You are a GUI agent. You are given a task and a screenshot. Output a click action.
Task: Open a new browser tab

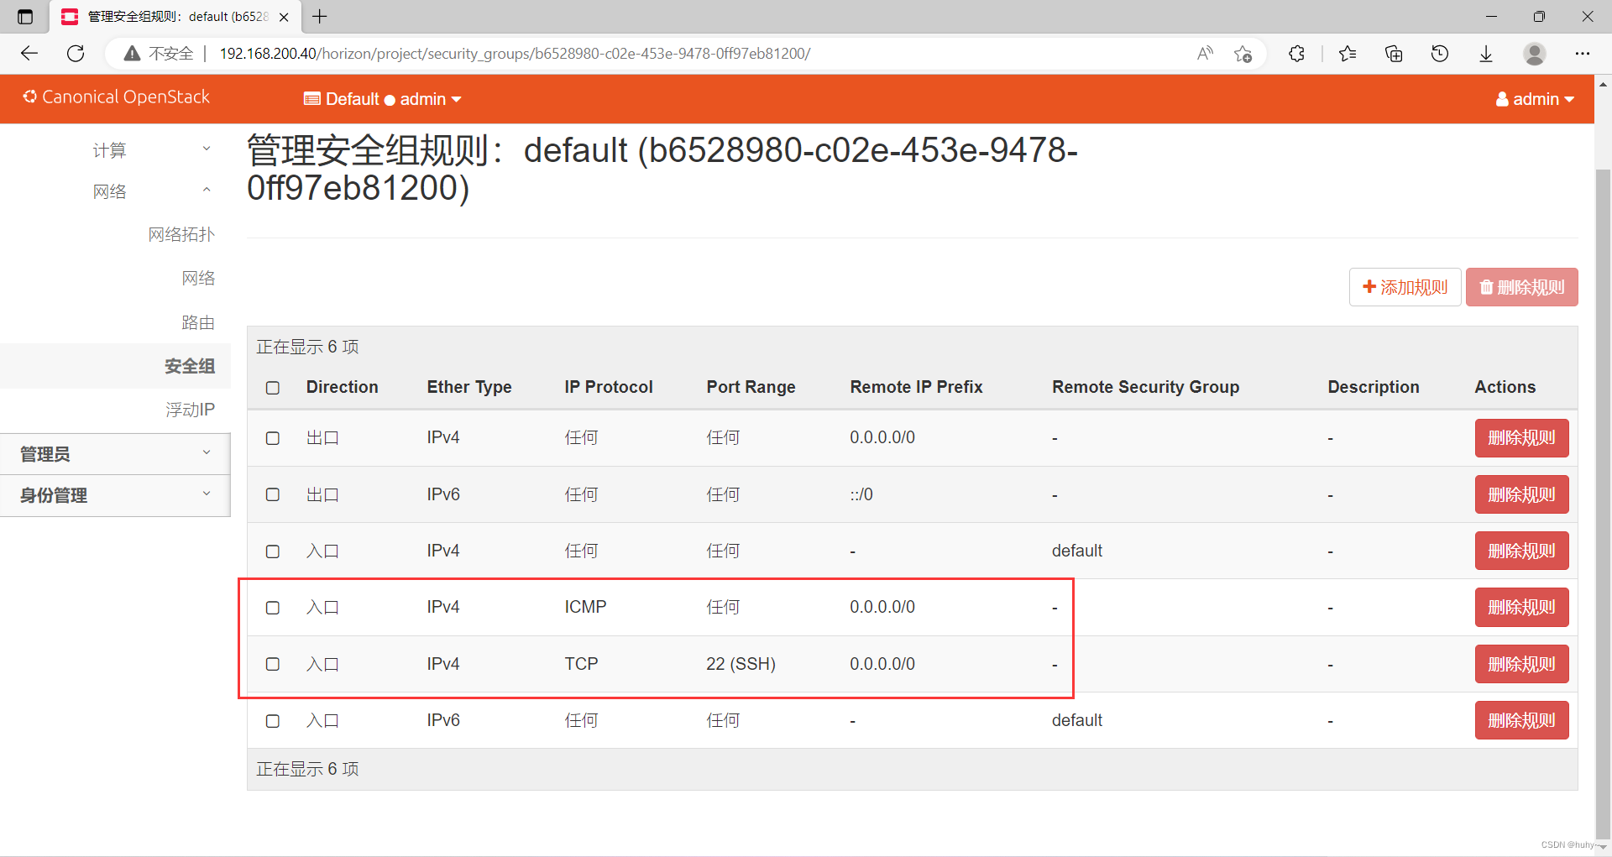pyautogui.click(x=320, y=17)
